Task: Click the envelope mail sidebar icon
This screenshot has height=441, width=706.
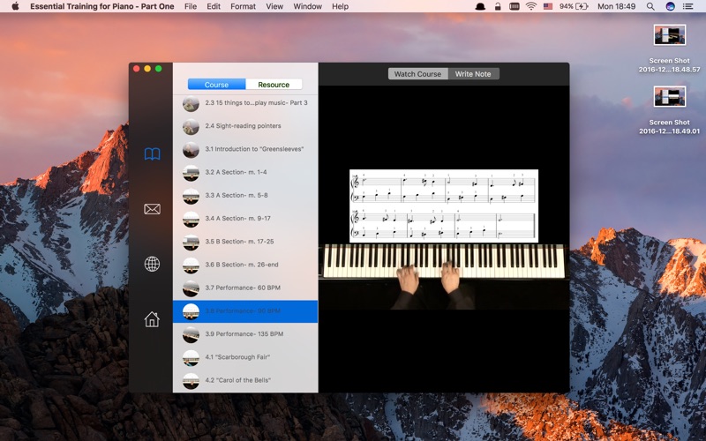Action: click(152, 209)
